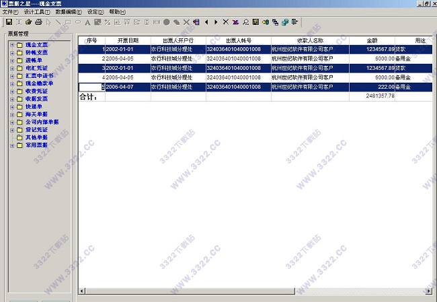Click the 收款人名称 column header

pos(310,41)
